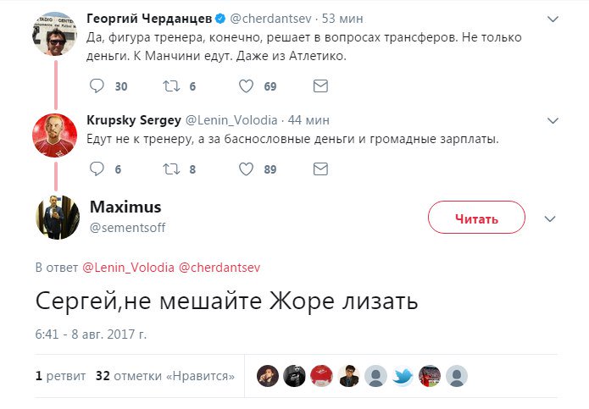The width and height of the screenshot is (589, 409).
Task: Follow Maximus with the Читать button
Action: (476, 218)
